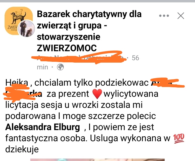This screenshot has width=195, height=161.
Task: Click the red 100 points emoji
Action: point(179,138)
